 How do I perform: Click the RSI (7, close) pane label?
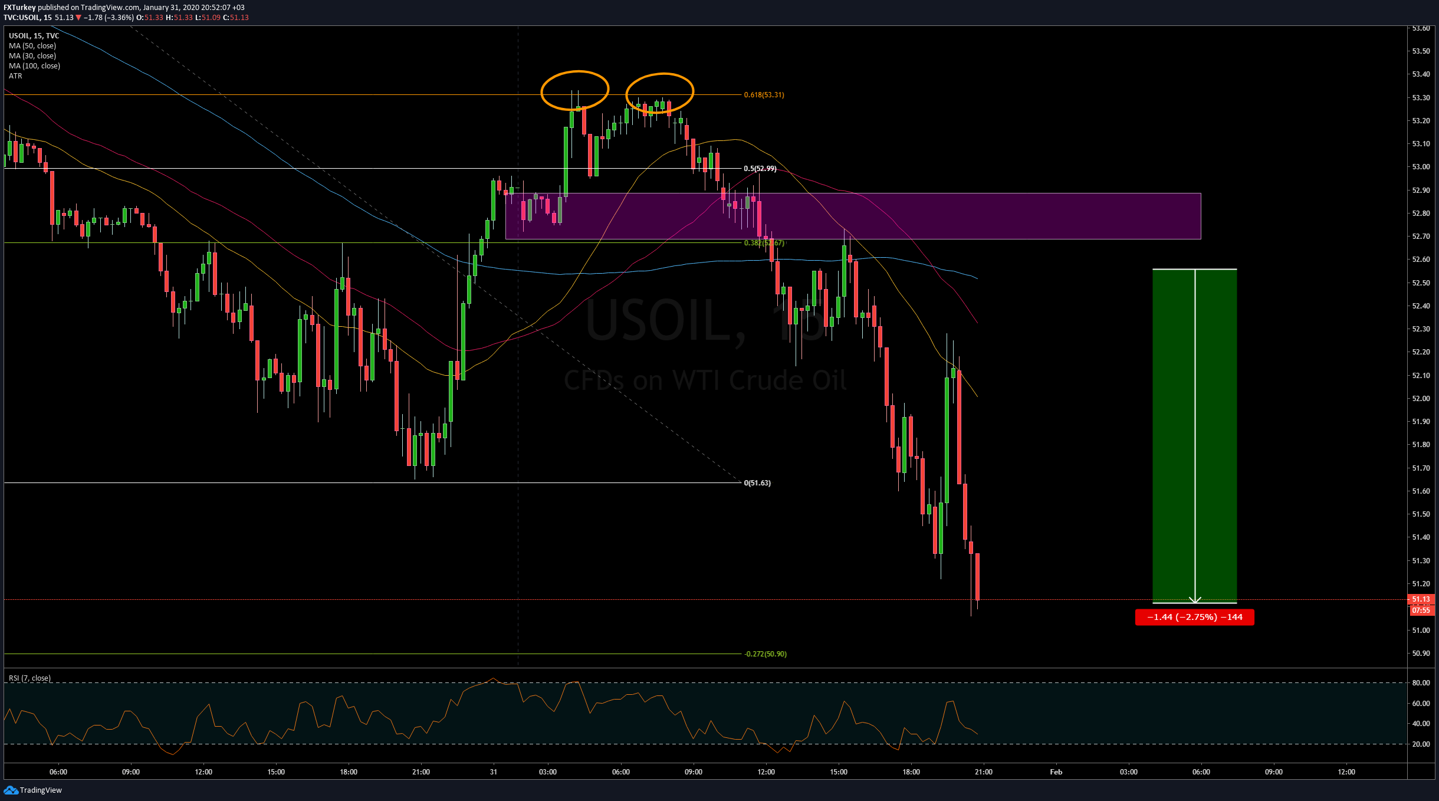click(29, 678)
